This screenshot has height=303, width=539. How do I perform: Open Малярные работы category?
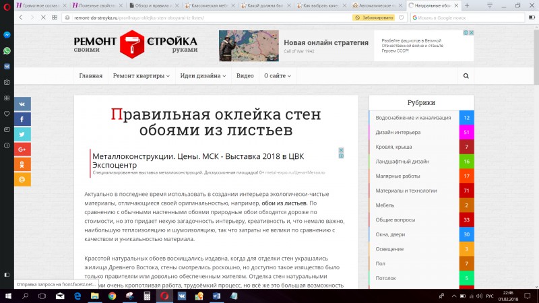(x=398, y=176)
